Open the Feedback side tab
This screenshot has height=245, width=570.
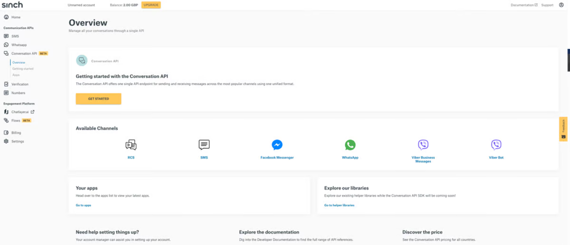click(x=563, y=129)
